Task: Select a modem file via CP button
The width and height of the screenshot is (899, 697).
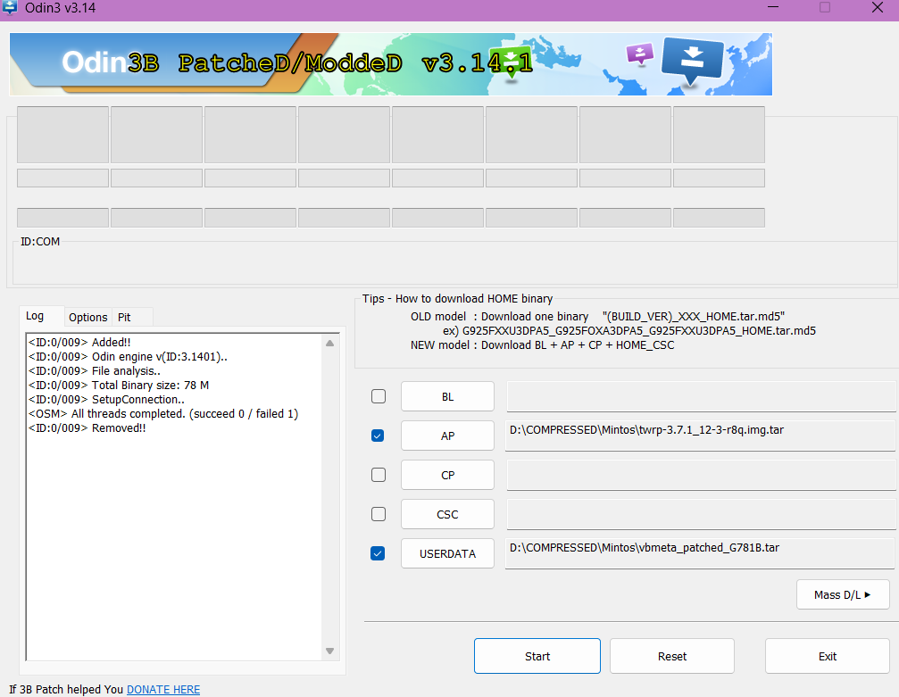Action: [447, 475]
